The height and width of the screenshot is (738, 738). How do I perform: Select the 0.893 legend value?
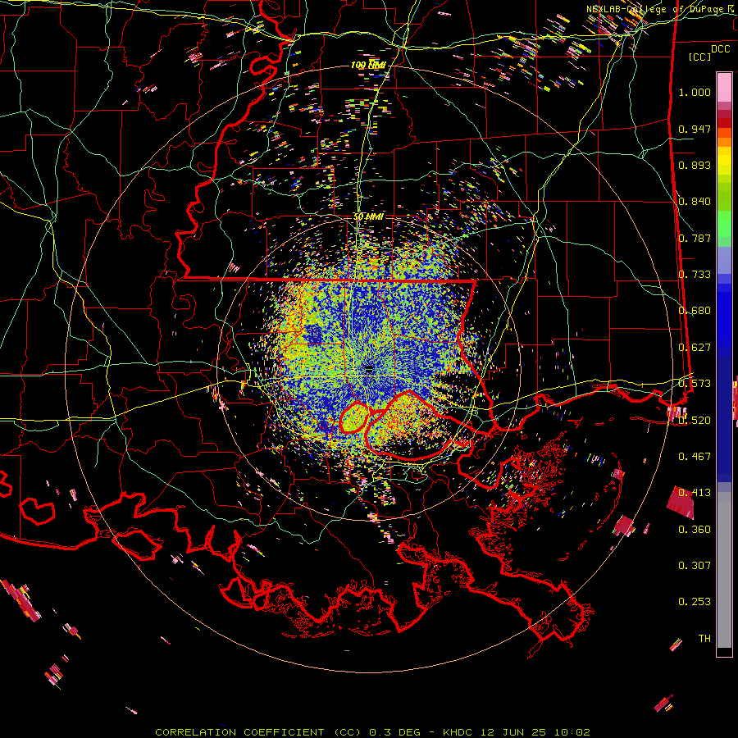[695, 165]
